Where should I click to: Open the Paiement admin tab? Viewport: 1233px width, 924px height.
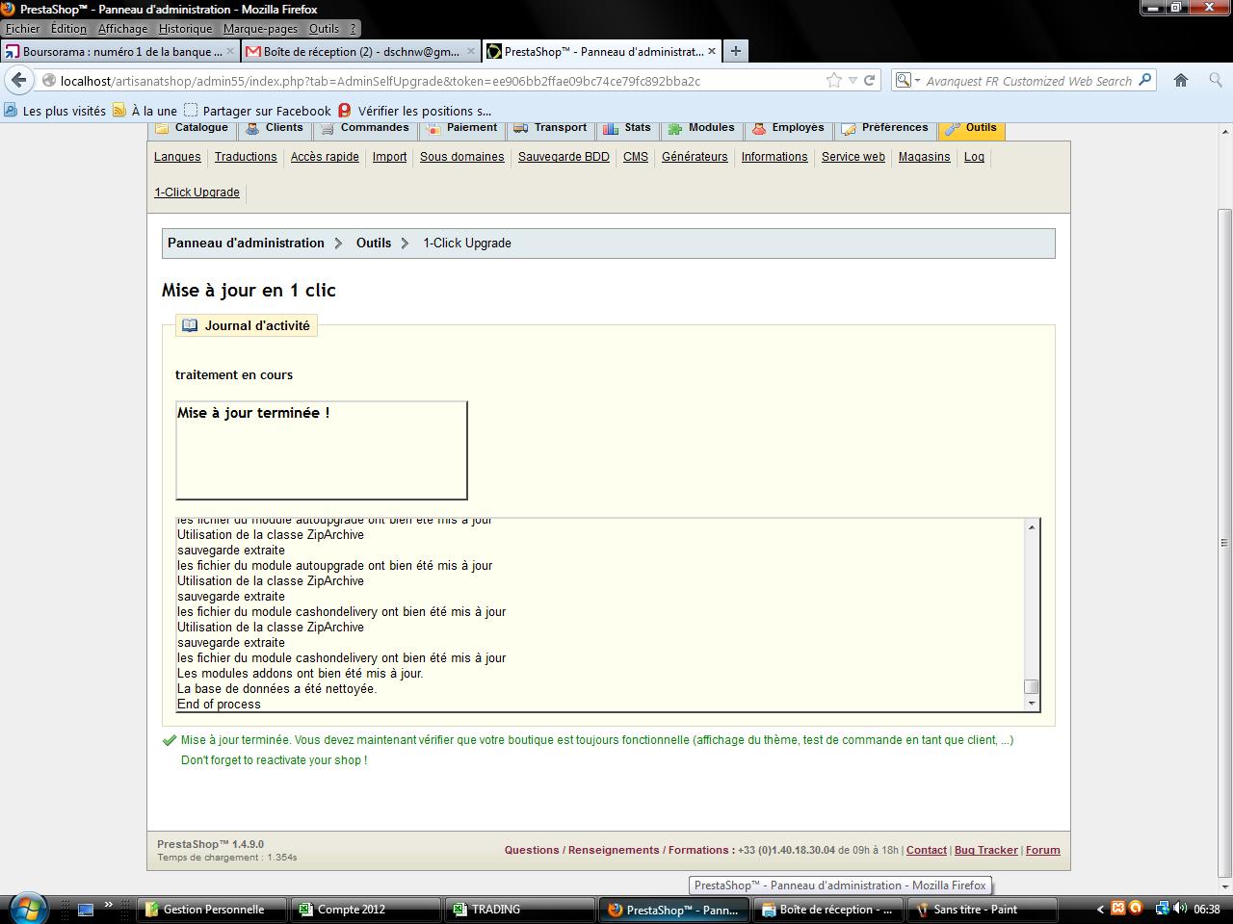[461, 128]
